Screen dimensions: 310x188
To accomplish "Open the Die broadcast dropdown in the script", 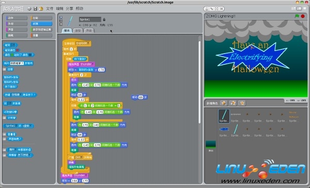I will pos(79,158).
